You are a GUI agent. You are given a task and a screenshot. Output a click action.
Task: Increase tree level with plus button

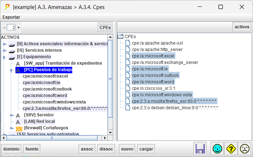[19, 28]
